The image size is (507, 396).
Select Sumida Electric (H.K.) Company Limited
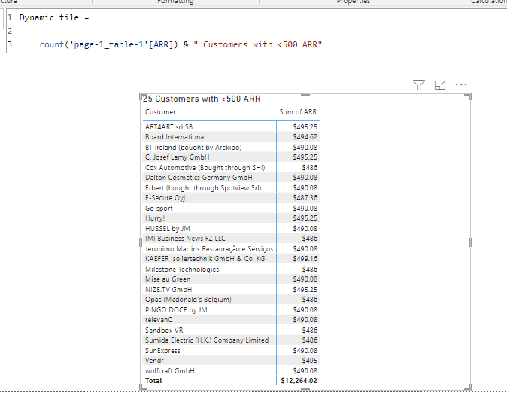[x=207, y=340]
